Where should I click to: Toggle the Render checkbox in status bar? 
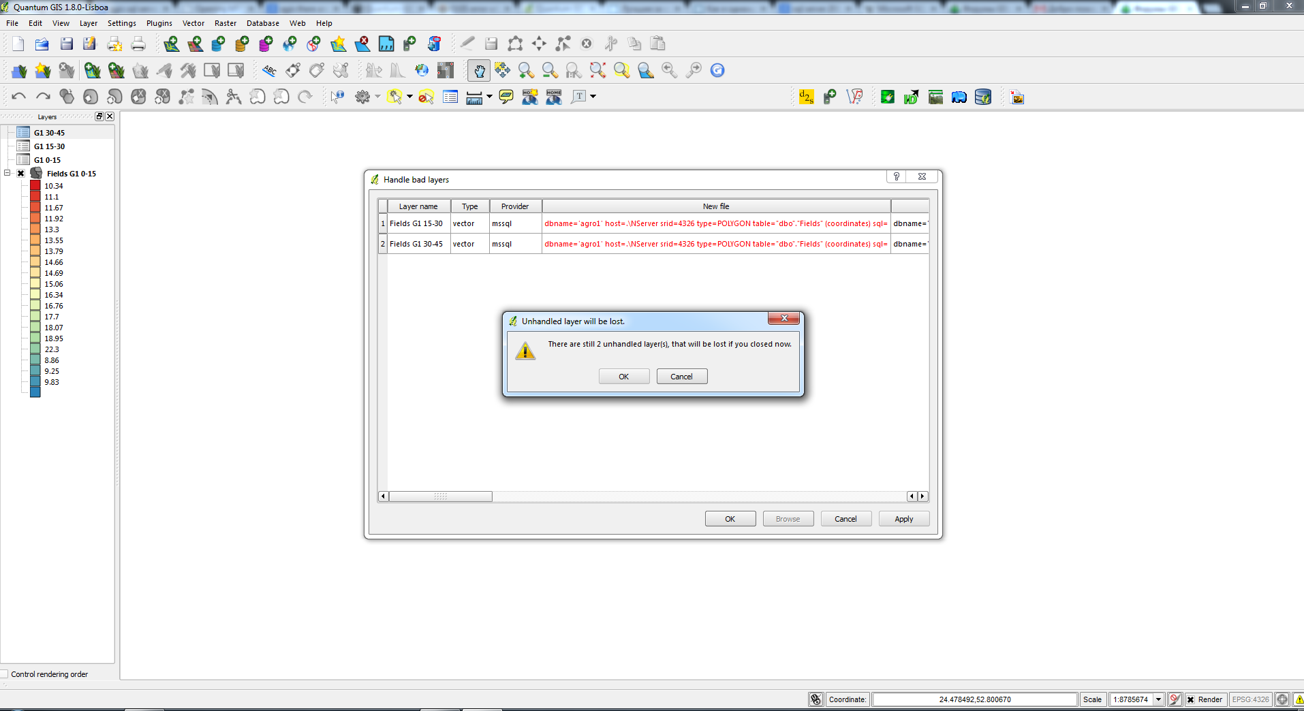coord(1189,699)
